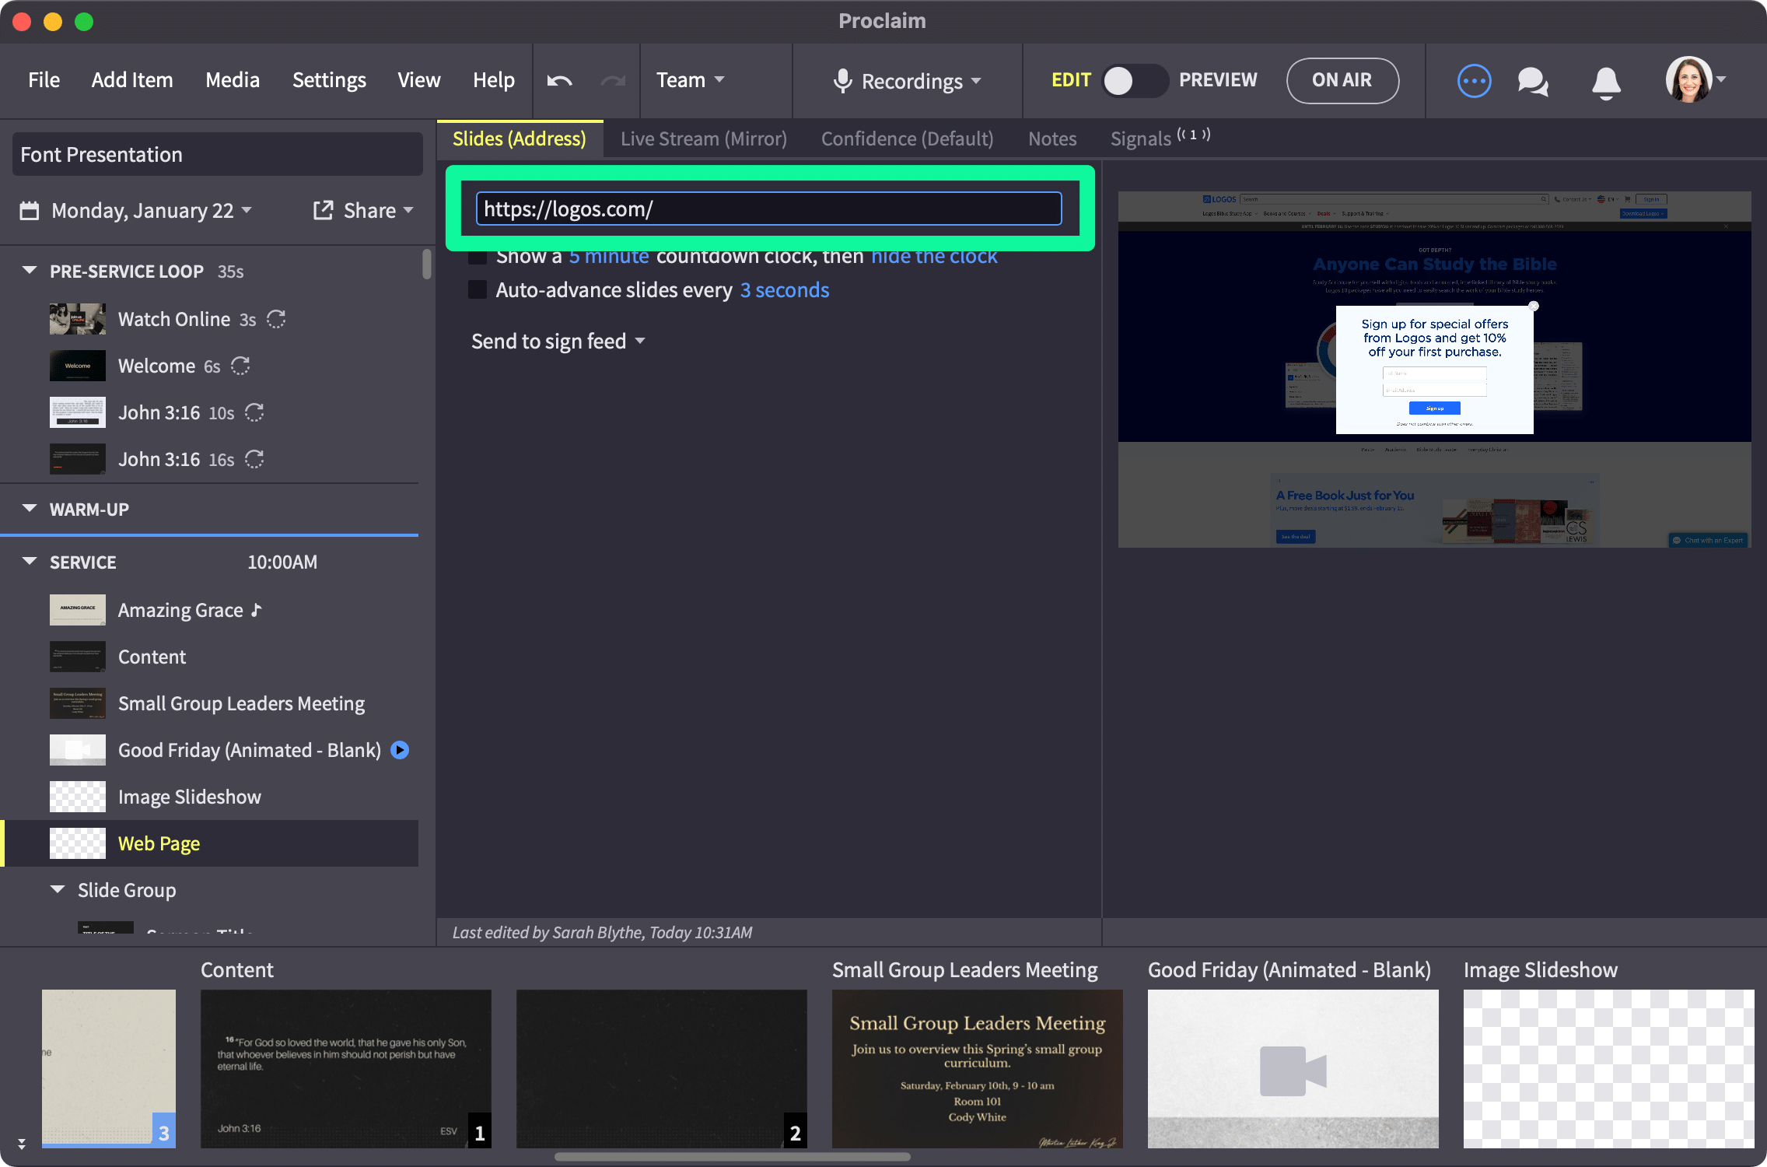
Task: Open the Add Item menu
Action: pyautogui.click(x=132, y=80)
